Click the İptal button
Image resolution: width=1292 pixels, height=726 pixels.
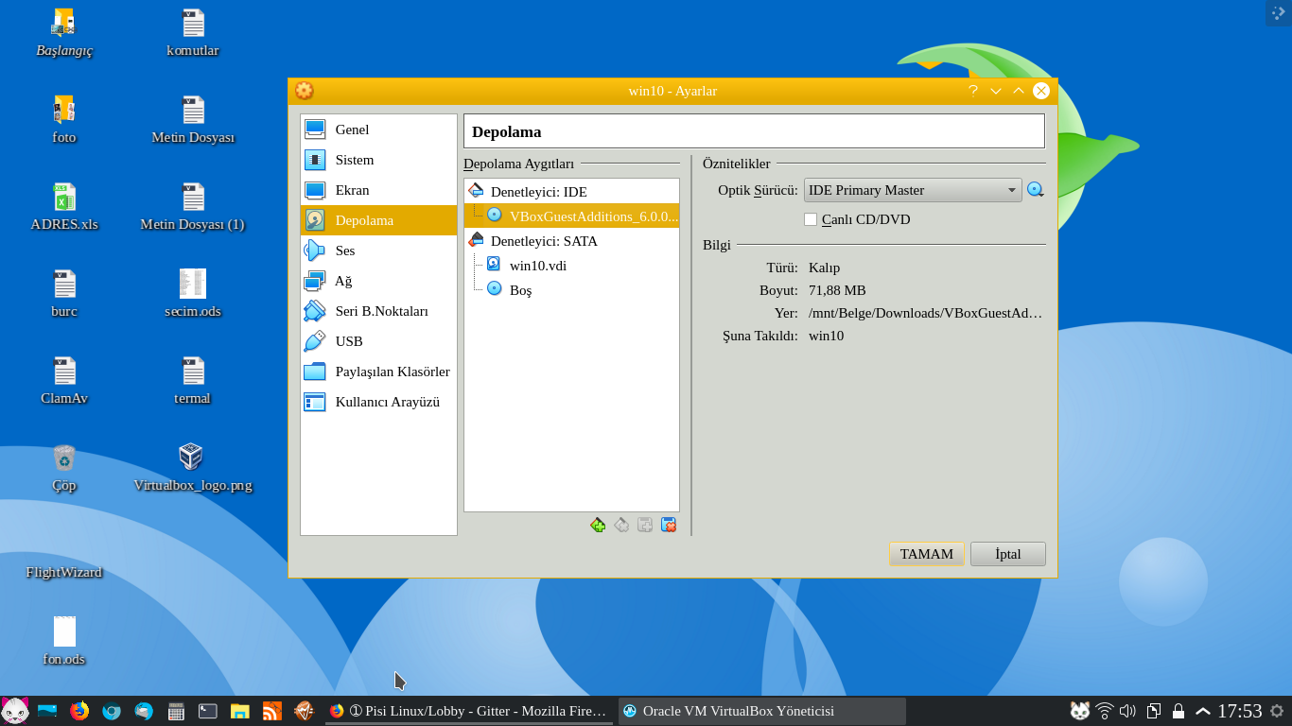click(1007, 554)
